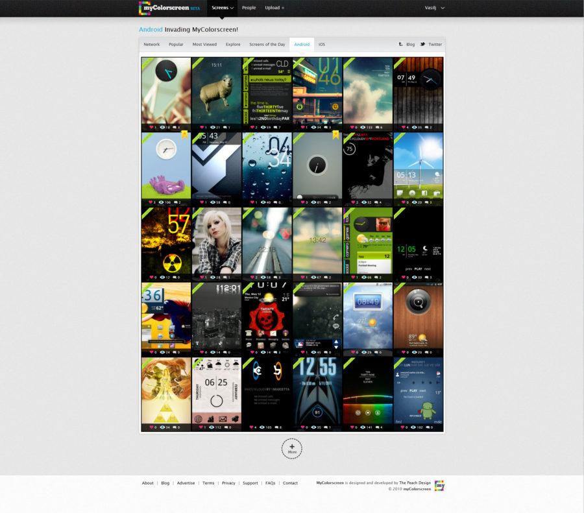Open the Privacy footer link

click(x=228, y=483)
